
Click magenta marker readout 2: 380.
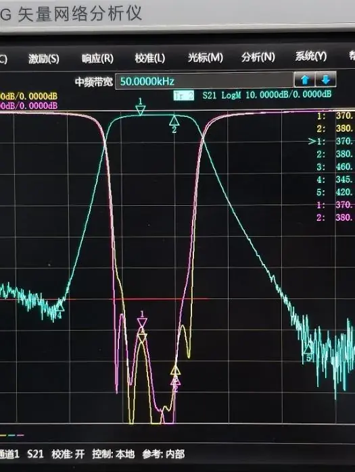click(x=335, y=217)
